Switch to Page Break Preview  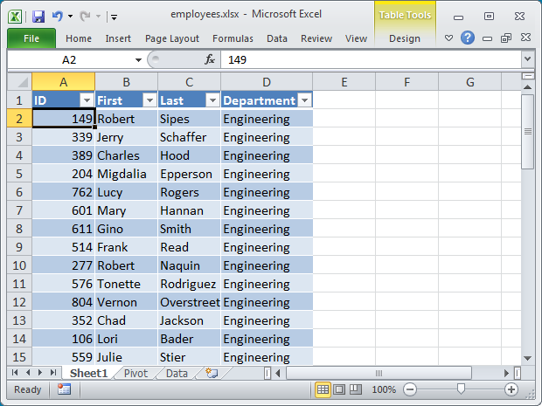tap(355, 389)
